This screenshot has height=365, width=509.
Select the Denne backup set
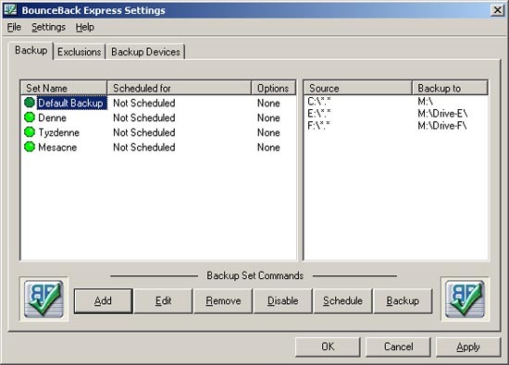pos(52,117)
